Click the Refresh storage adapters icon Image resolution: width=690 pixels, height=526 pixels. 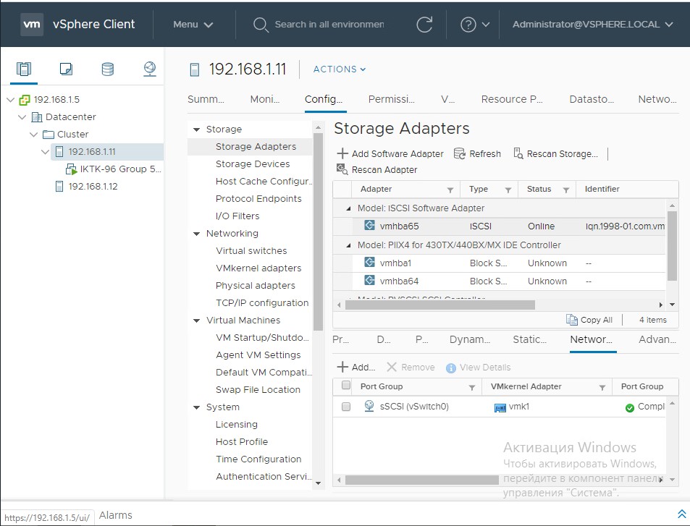point(460,153)
